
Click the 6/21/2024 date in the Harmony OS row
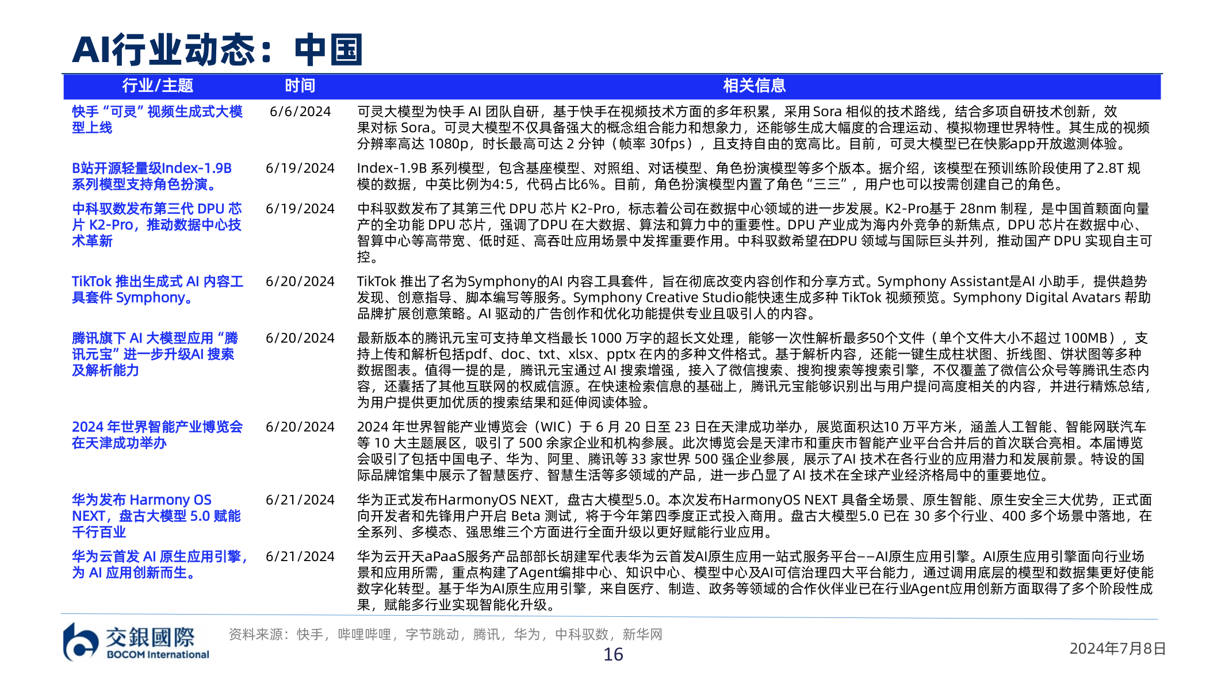[300, 500]
